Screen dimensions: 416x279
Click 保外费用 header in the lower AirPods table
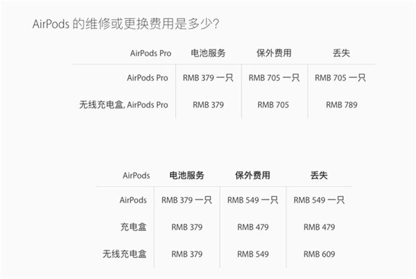click(253, 176)
